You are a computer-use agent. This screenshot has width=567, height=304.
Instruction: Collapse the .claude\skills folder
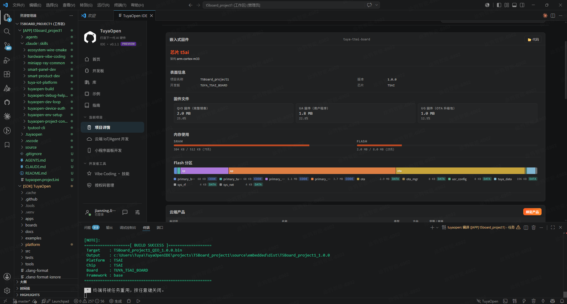[46, 43]
